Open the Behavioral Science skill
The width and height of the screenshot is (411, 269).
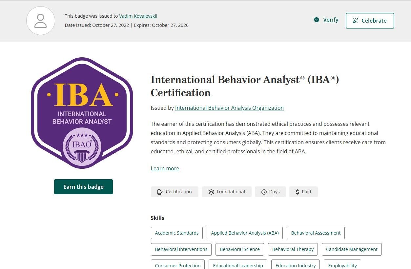240,249
